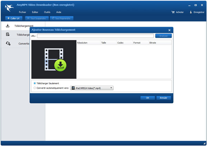Open the Fichier menu
This screenshot has width=207, height=146.
tap(22, 12)
